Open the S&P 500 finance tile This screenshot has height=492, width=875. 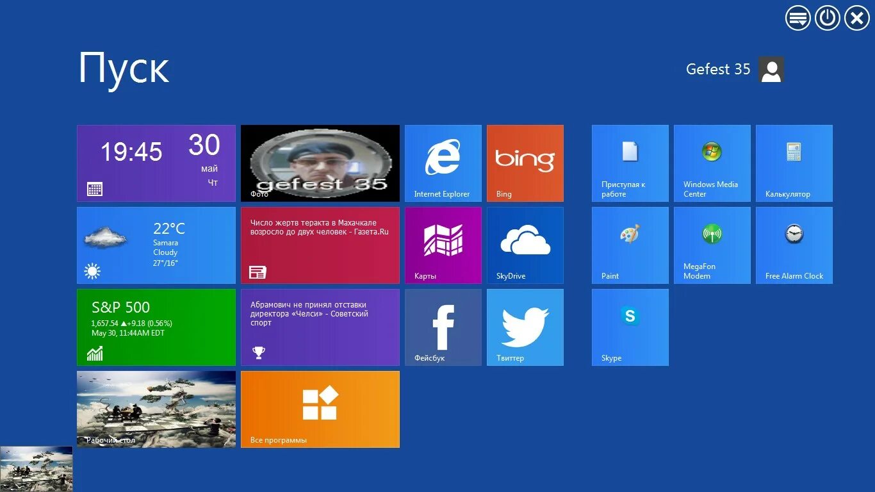[156, 327]
